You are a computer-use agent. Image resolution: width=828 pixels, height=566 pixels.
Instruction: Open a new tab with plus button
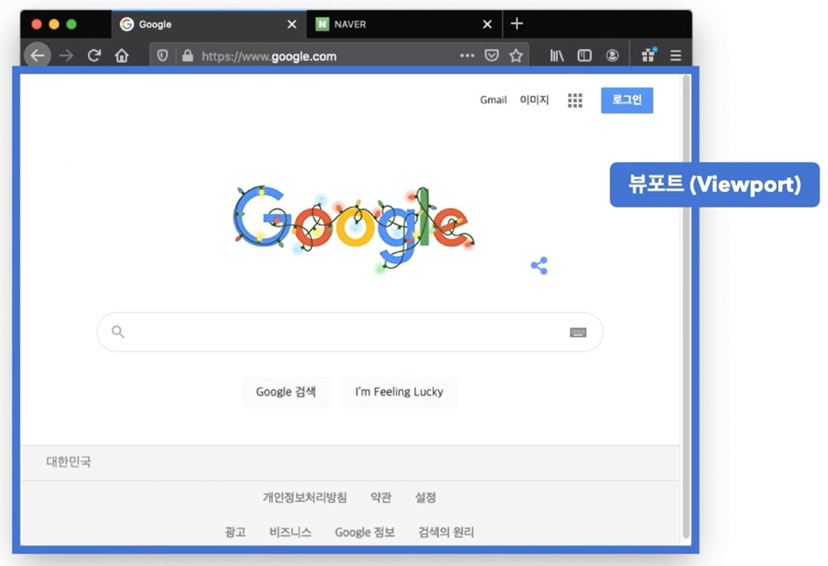pyautogui.click(x=516, y=24)
